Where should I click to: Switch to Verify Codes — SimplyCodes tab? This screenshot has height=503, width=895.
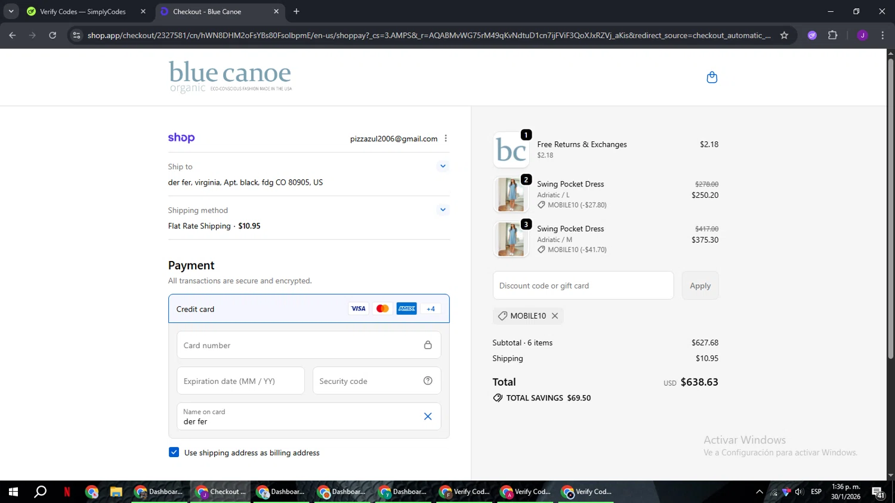[82, 11]
